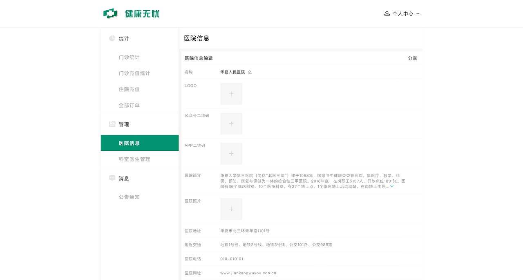Click the plus icon to upload hospital LOGO
523x280 pixels.
231,93
